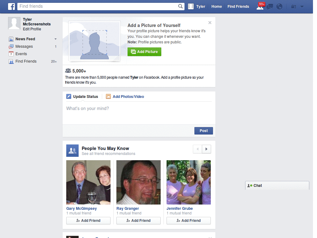Show next friend suggestions with right arrow

pos(206,149)
